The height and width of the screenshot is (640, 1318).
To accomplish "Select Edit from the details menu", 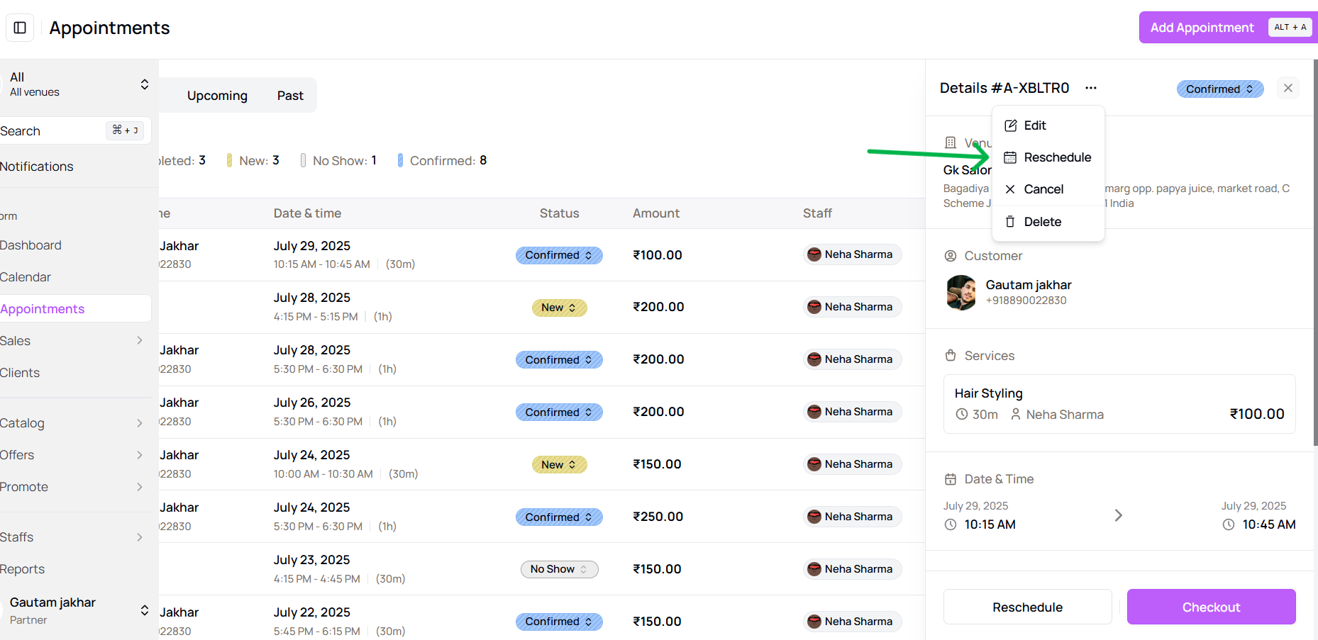I will click(1048, 125).
